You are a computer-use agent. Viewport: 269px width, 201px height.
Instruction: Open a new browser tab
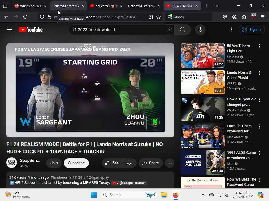point(206,6)
